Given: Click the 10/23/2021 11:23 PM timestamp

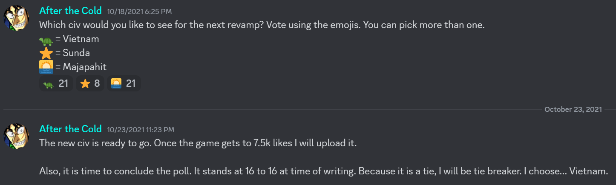Looking at the screenshot, I should (141, 130).
